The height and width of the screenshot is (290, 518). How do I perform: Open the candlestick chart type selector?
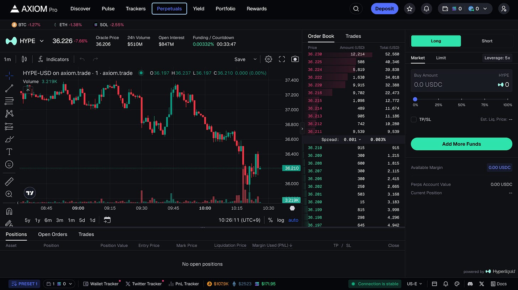(x=24, y=59)
